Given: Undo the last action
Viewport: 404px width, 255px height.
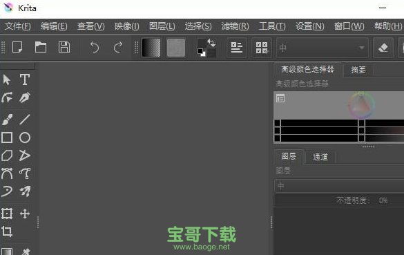Looking at the screenshot, I should 95,48.
